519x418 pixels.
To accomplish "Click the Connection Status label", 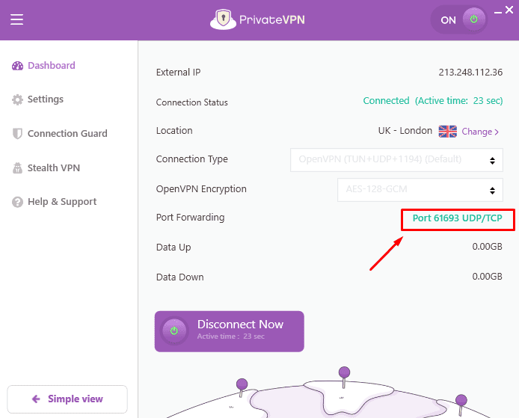I will click(191, 102).
